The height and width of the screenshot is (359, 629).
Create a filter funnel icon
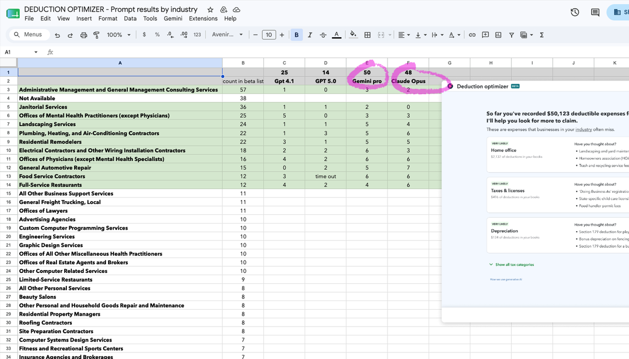click(x=512, y=35)
